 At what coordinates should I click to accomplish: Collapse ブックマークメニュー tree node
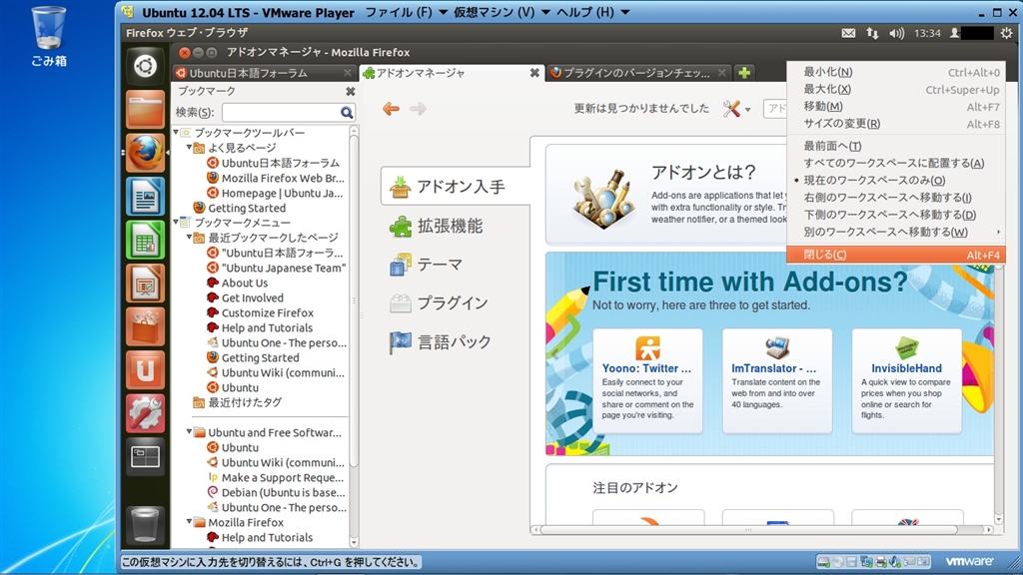tap(176, 223)
